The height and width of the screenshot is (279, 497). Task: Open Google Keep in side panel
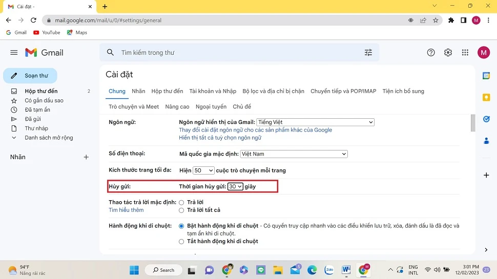pos(486,97)
